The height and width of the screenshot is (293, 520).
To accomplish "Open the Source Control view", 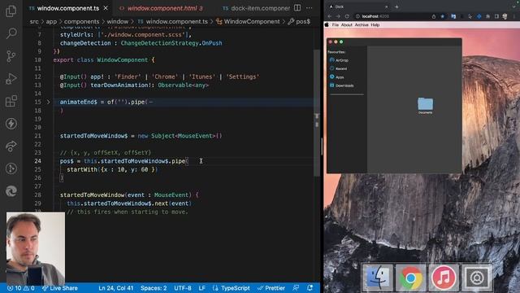I will pos(11,56).
